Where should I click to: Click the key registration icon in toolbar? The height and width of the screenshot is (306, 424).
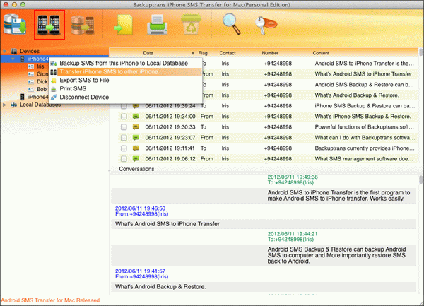click(266, 25)
